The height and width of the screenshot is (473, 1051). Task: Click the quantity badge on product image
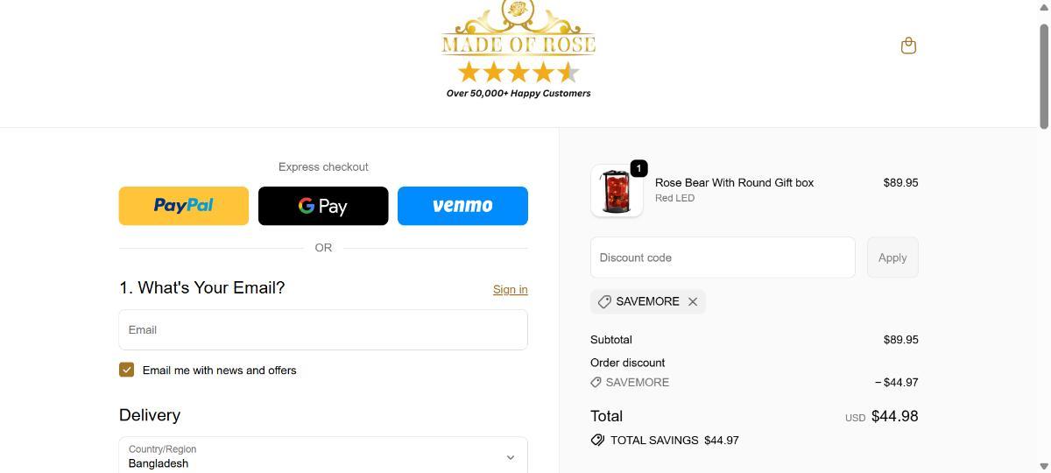pos(638,168)
